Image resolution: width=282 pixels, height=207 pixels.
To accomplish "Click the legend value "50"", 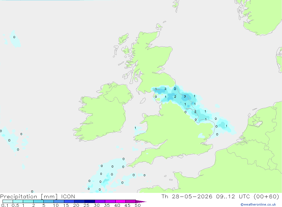I will (x=138, y=205).
